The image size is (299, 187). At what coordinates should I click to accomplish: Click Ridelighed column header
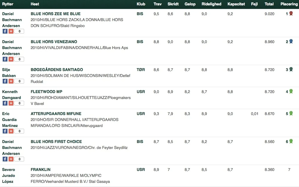coord(211,4)
